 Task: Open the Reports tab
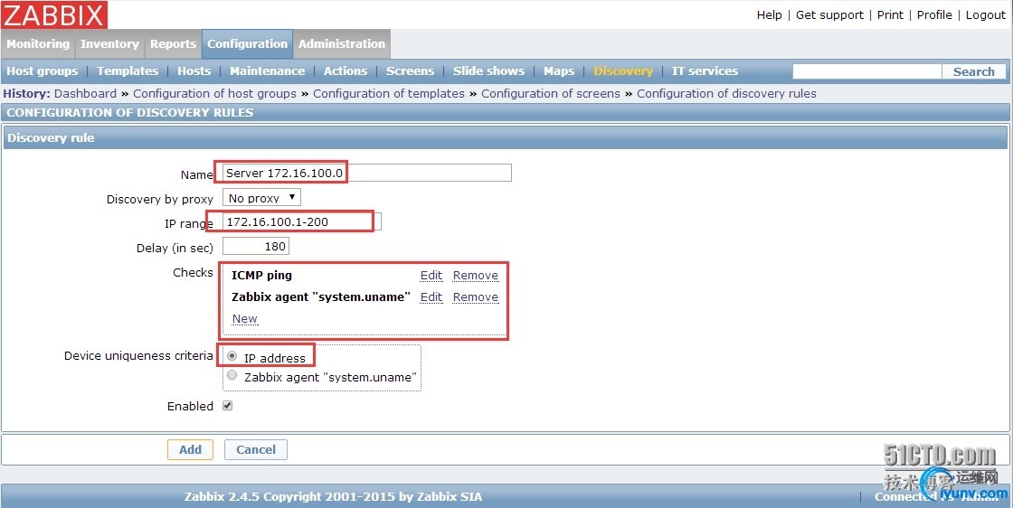pos(173,44)
